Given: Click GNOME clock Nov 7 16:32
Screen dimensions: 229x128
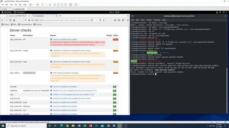Looking at the screenshot, I should click(x=114, y=12).
